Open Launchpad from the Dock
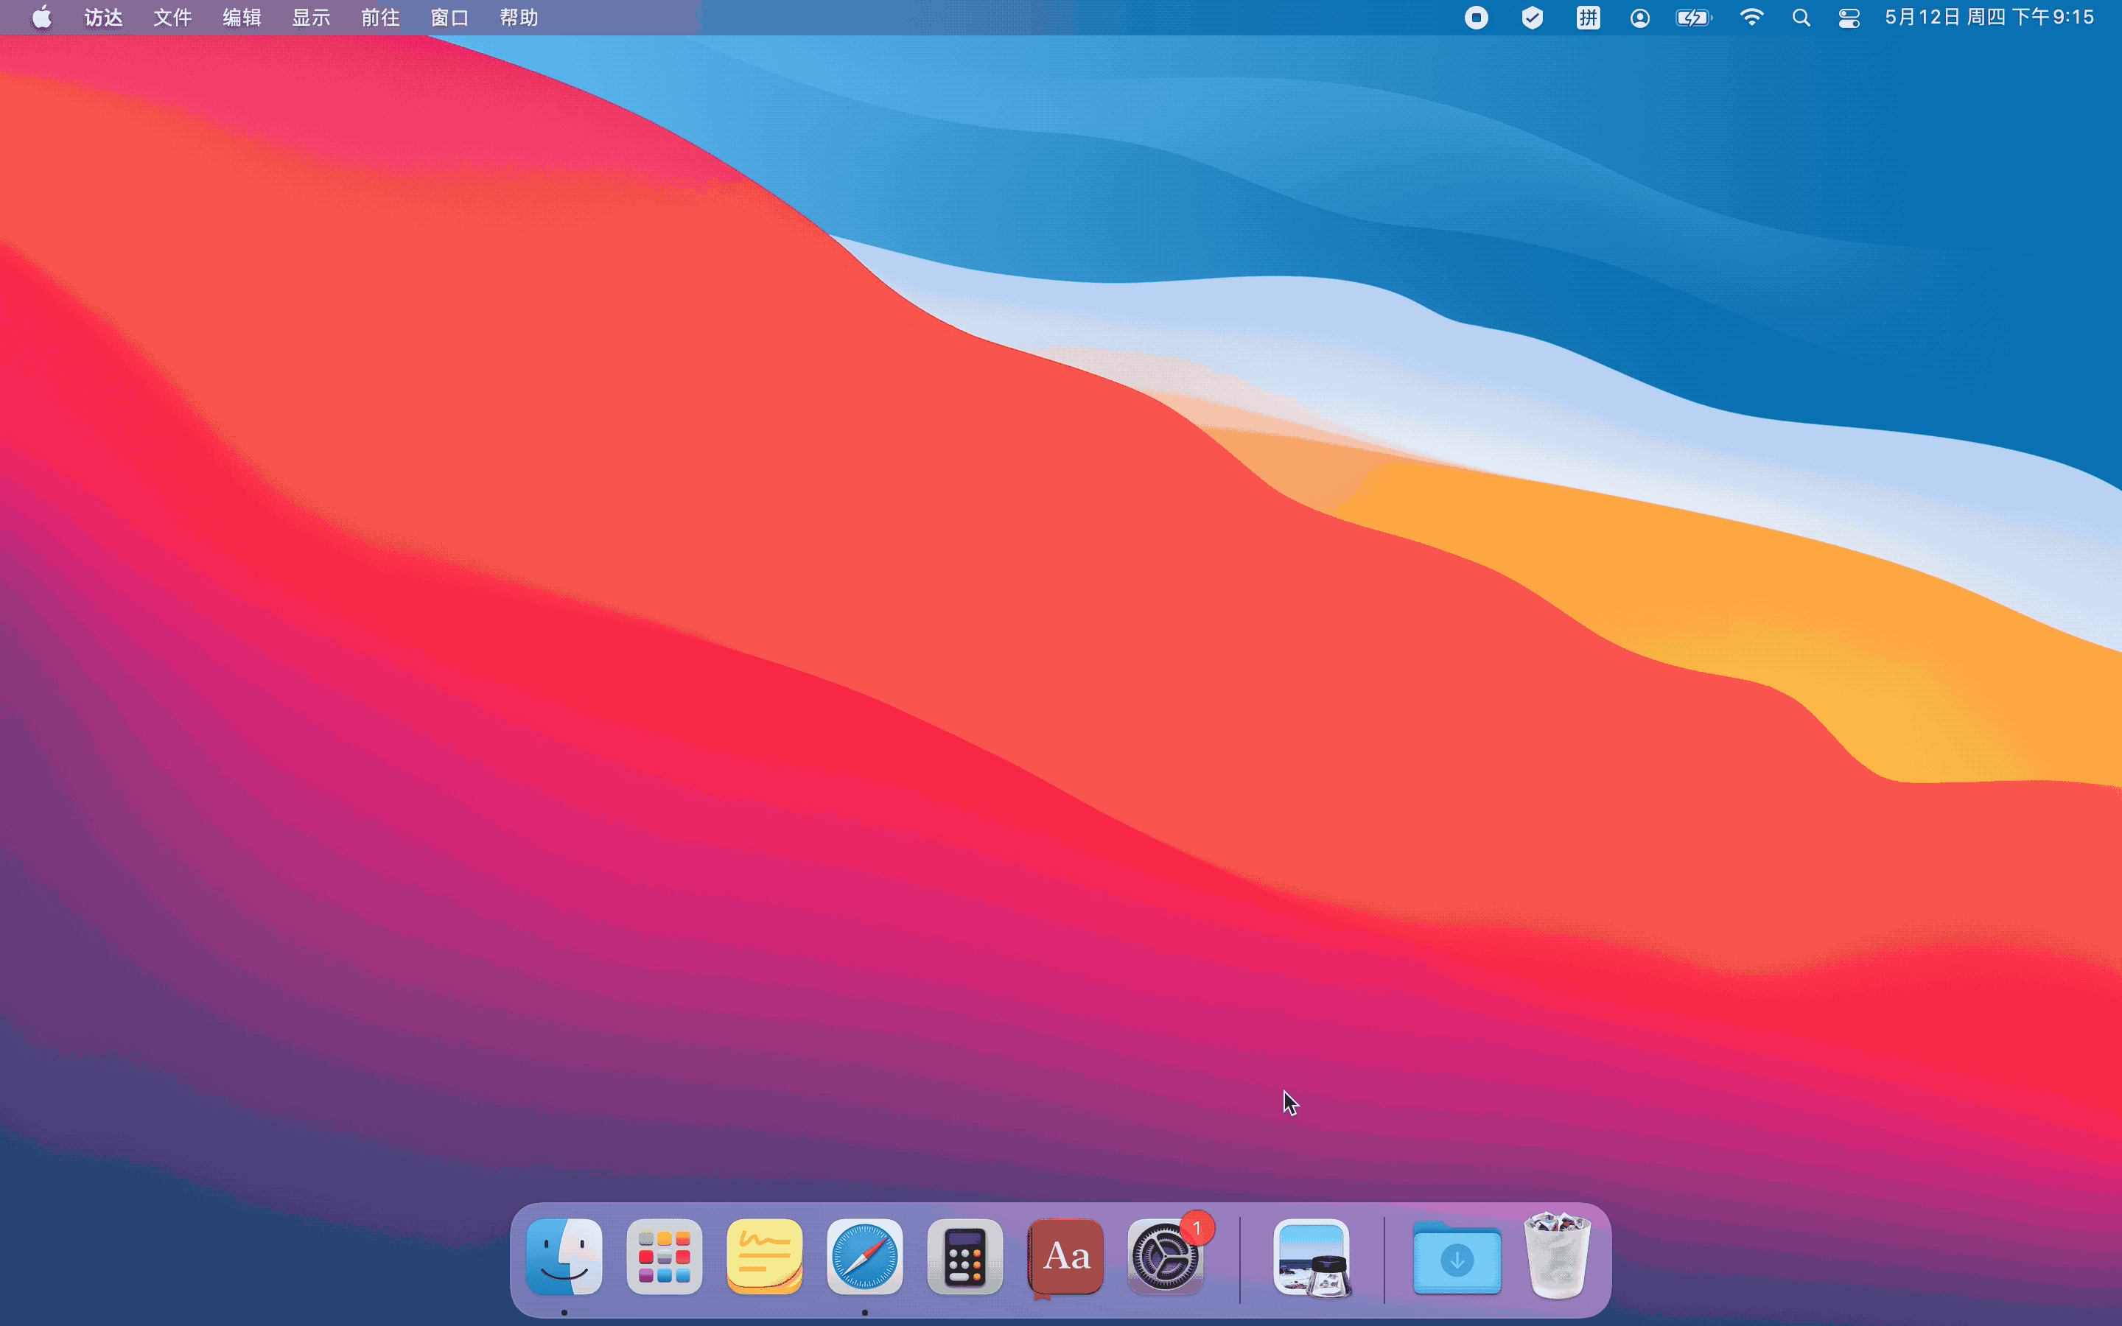The image size is (2122, 1326). 664,1257
